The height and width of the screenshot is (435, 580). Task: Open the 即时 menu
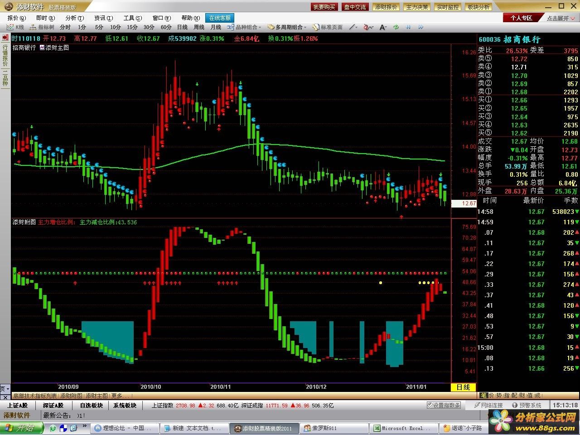[x=45, y=18]
